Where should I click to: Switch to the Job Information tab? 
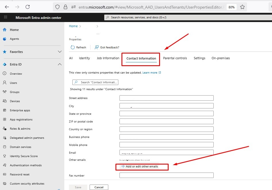click(108, 58)
